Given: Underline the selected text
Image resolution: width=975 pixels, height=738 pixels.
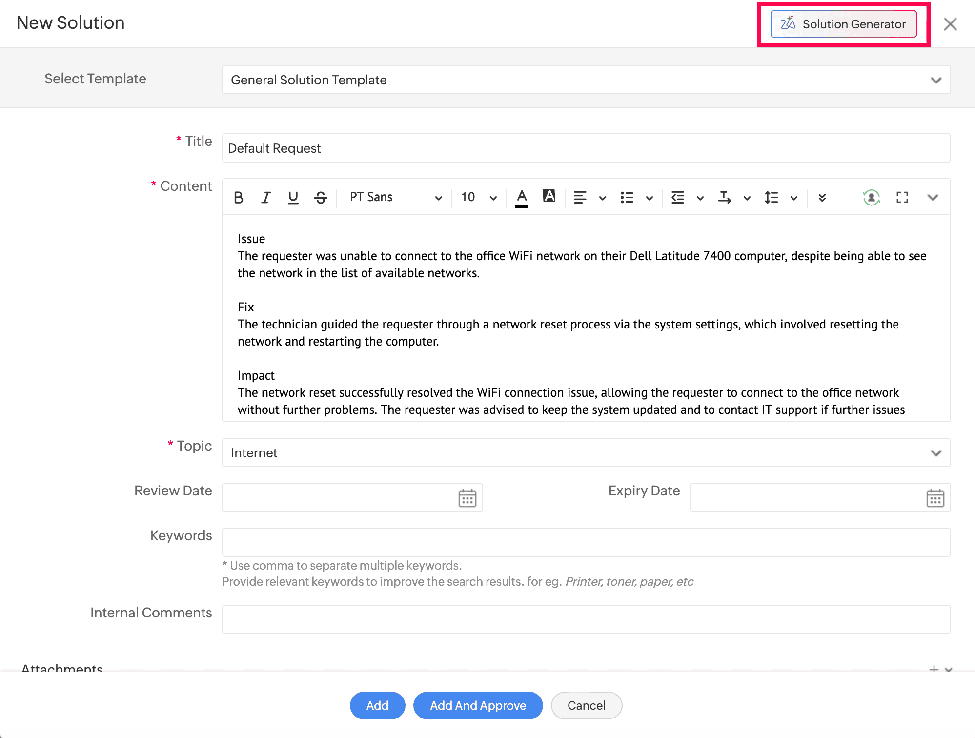Looking at the screenshot, I should [x=293, y=197].
